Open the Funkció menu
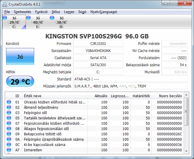Viewport: 194px width, 159px height. click(x=41, y=12)
